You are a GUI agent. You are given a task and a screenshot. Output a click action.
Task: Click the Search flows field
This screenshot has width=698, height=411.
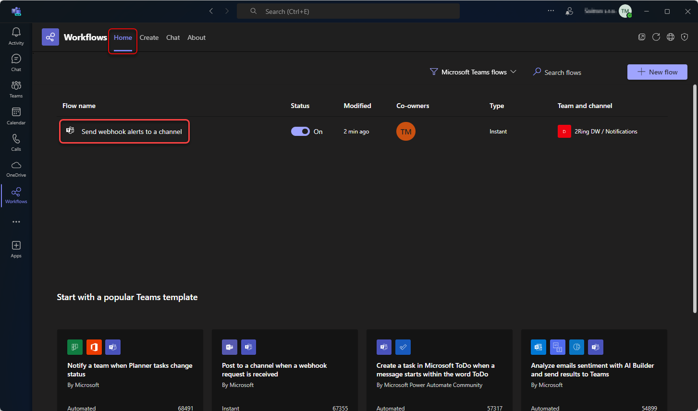tap(563, 73)
